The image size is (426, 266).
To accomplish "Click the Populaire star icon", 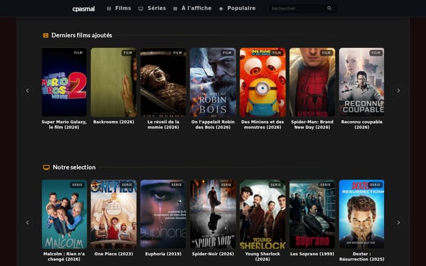I will click(221, 9).
